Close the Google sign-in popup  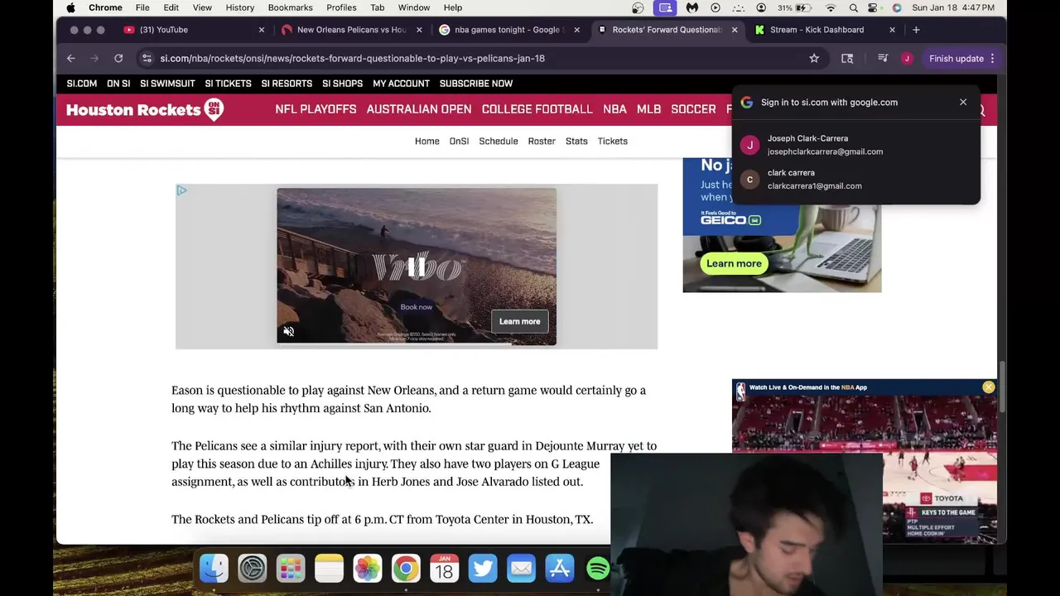963,102
